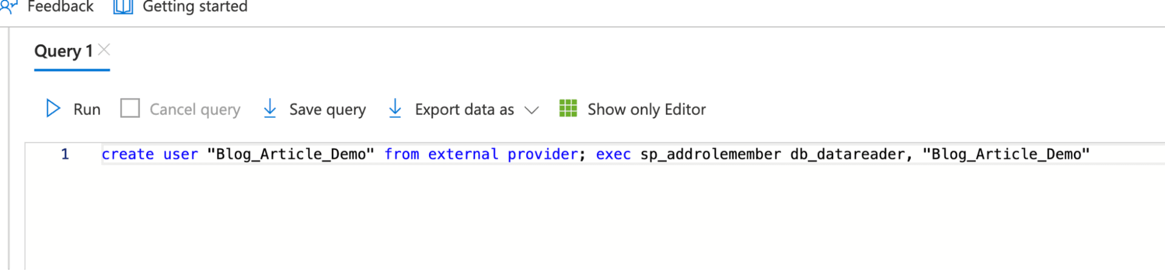Open the Feedback link text

(x=61, y=7)
